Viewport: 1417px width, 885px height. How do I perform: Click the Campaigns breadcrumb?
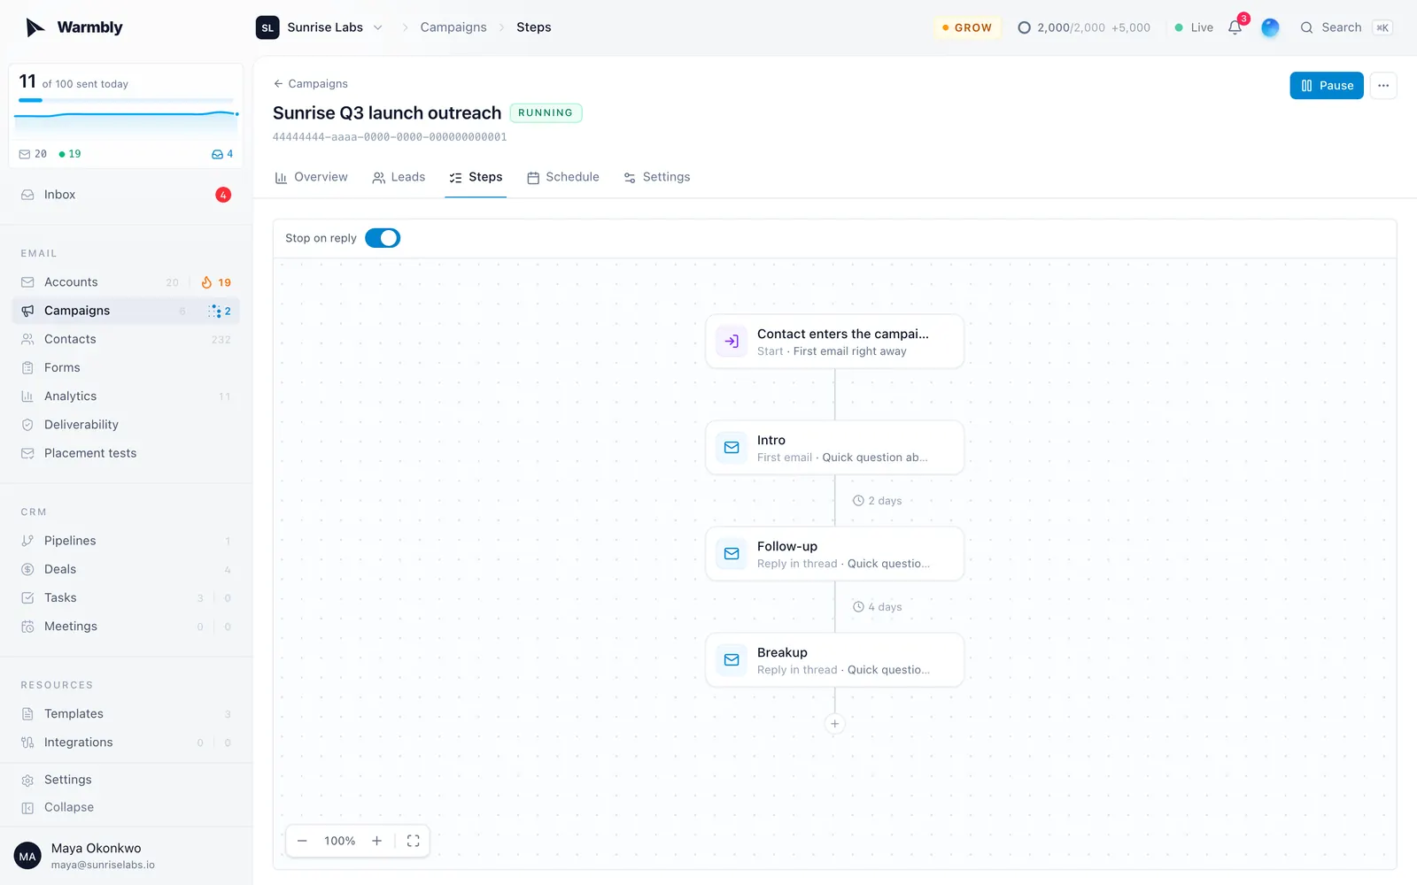point(453,27)
